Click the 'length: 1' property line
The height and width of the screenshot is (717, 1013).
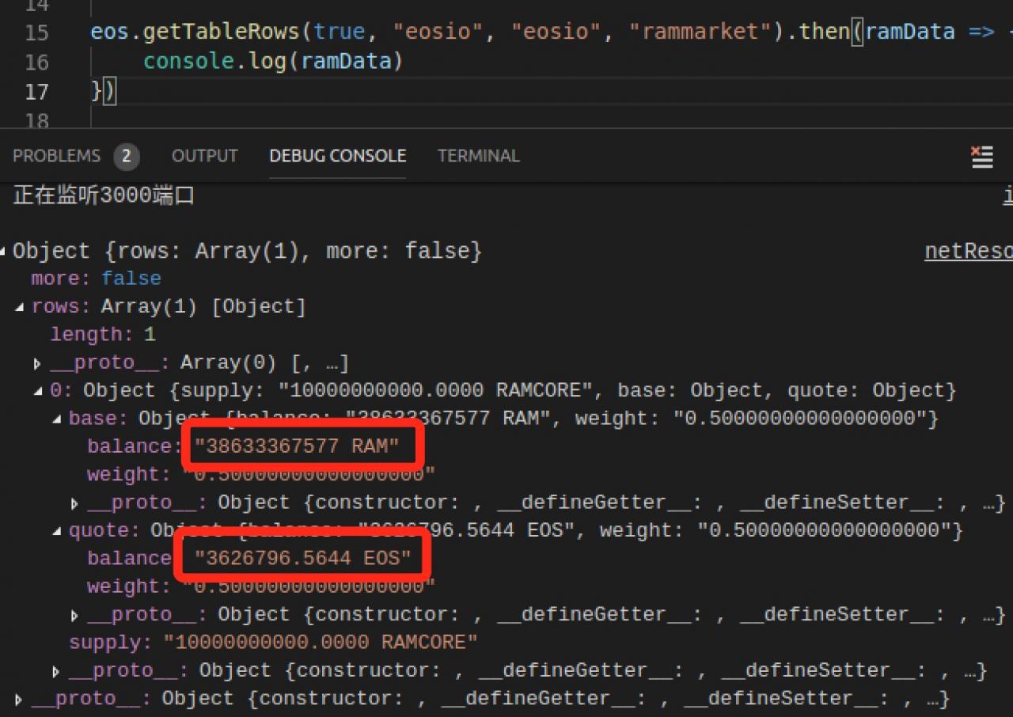pyautogui.click(x=103, y=335)
